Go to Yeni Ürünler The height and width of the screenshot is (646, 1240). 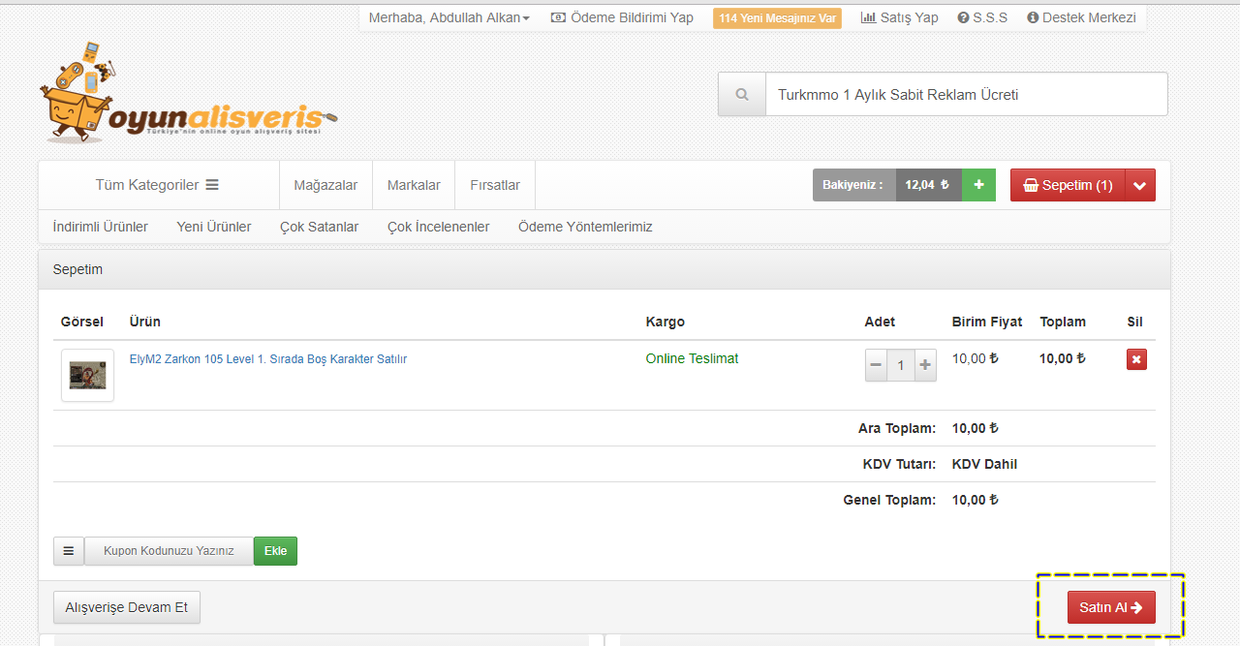pos(214,227)
